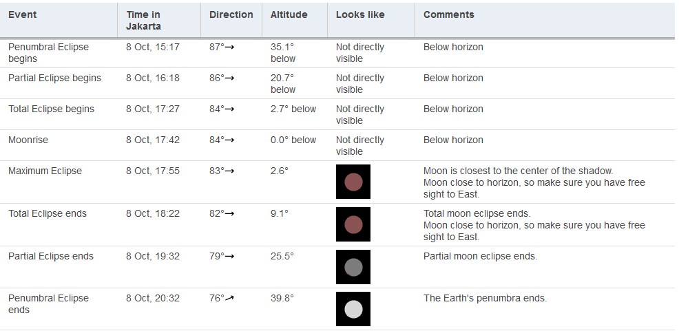Screen dimensions: 679x331
Task: Click the Partial Eclipse ends gray moon image
Action: (353, 267)
